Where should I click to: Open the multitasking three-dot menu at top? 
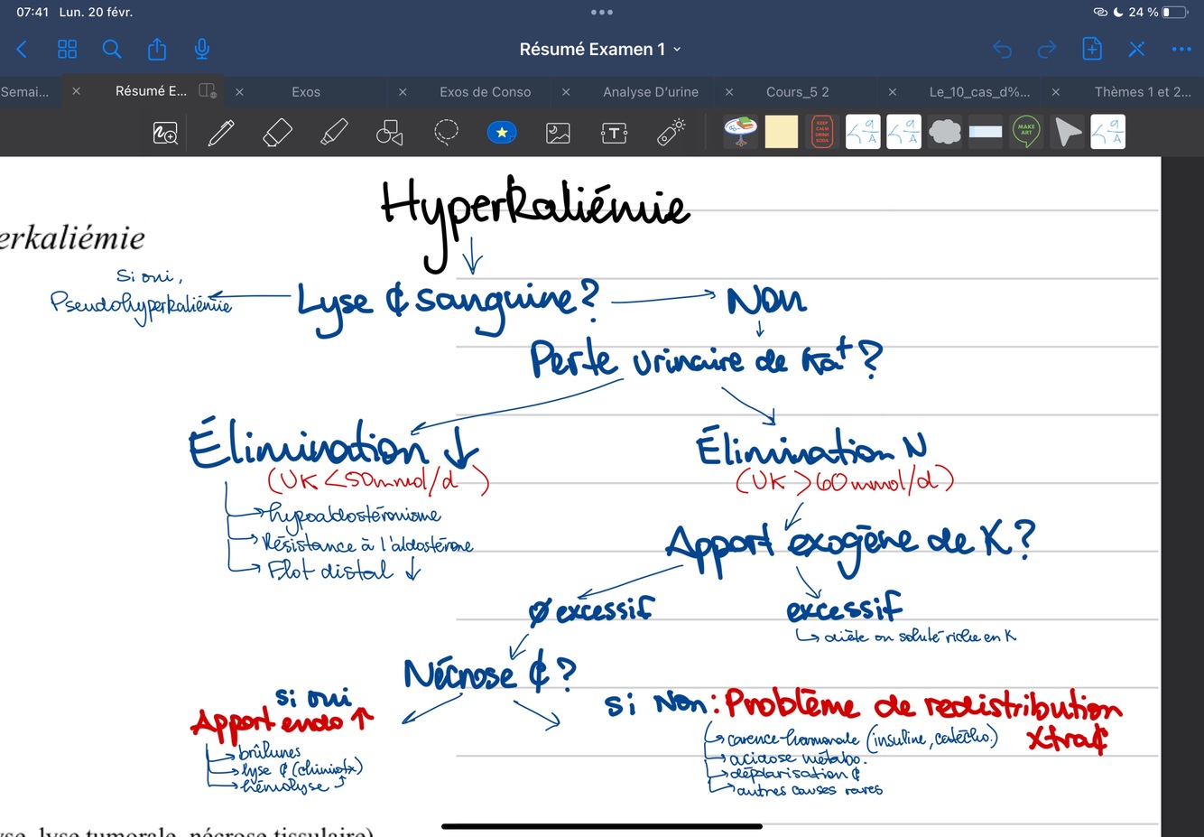pyautogui.click(x=602, y=13)
